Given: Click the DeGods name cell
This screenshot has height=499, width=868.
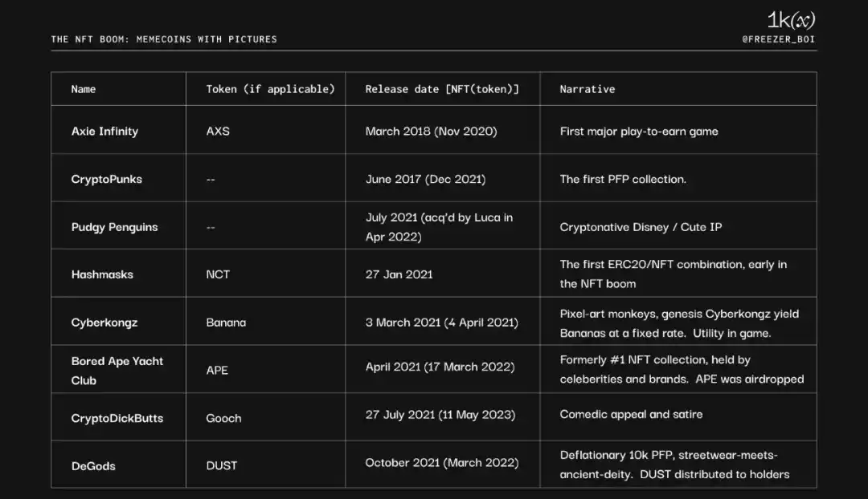Looking at the screenshot, I should click(x=93, y=465).
